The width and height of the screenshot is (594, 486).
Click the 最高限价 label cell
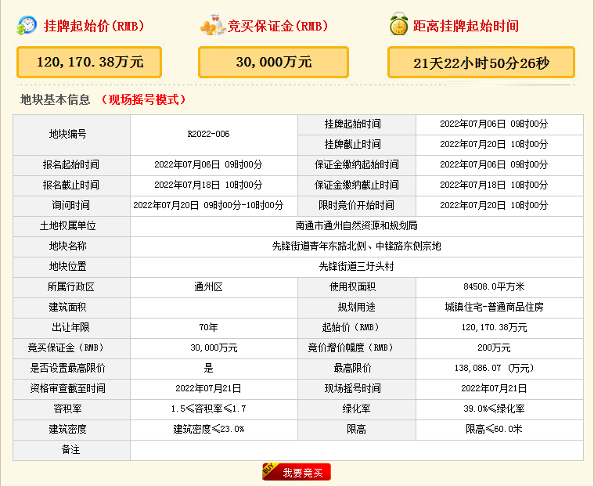click(357, 369)
